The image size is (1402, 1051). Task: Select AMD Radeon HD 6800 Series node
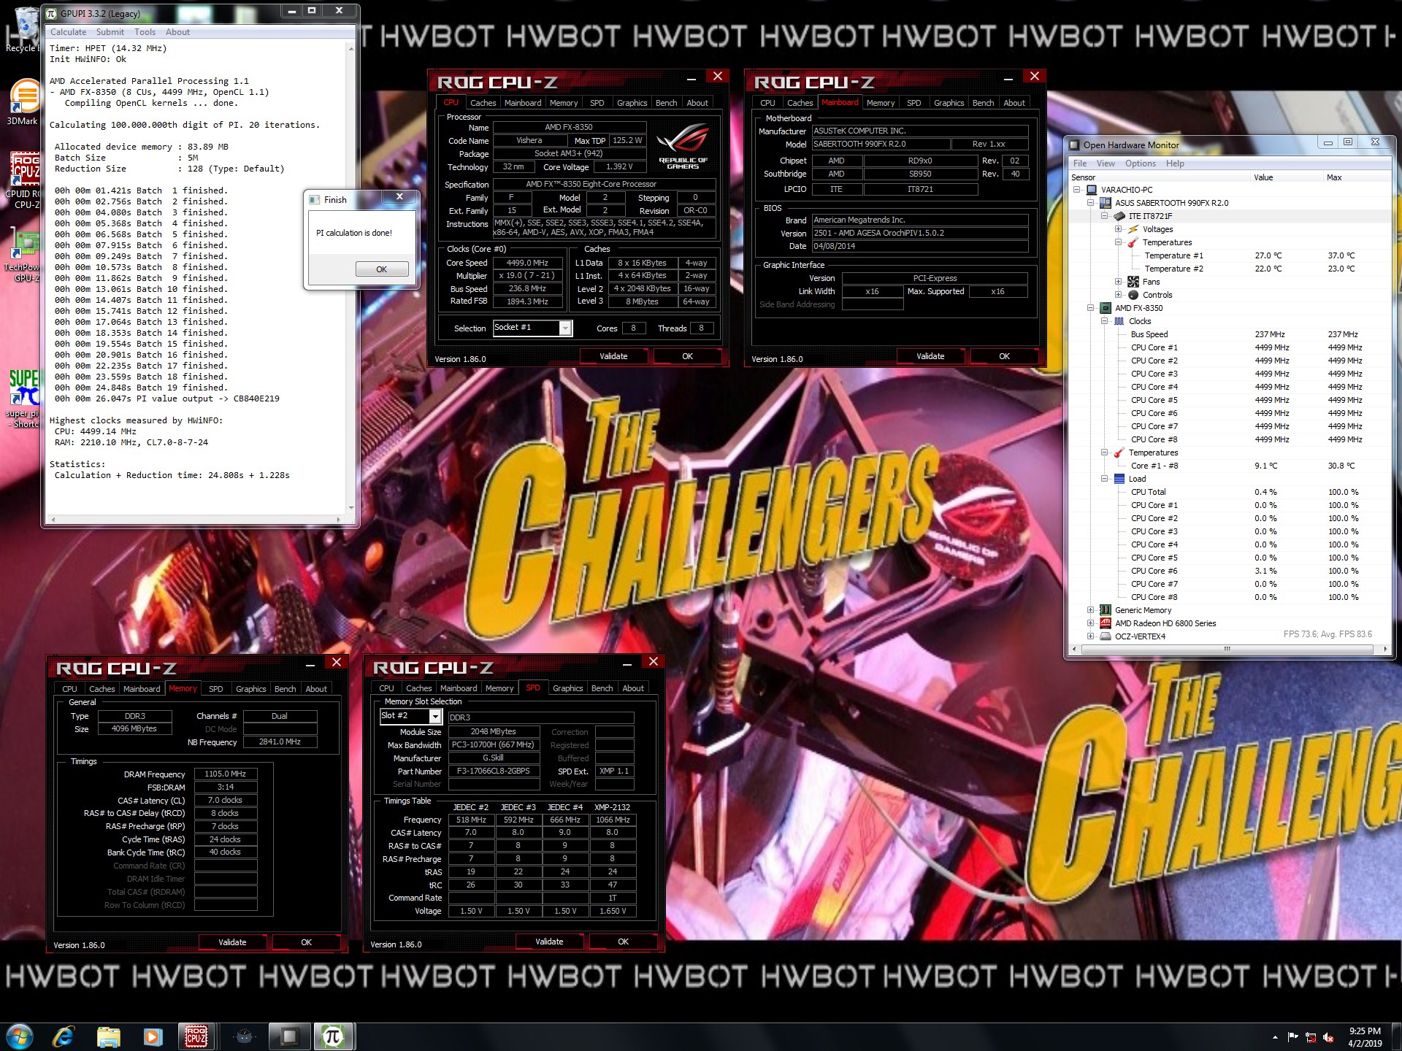point(1165,623)
